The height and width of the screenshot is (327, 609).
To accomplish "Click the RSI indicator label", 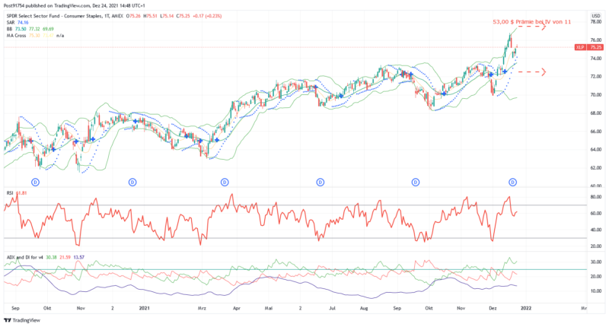I will 10,193.
